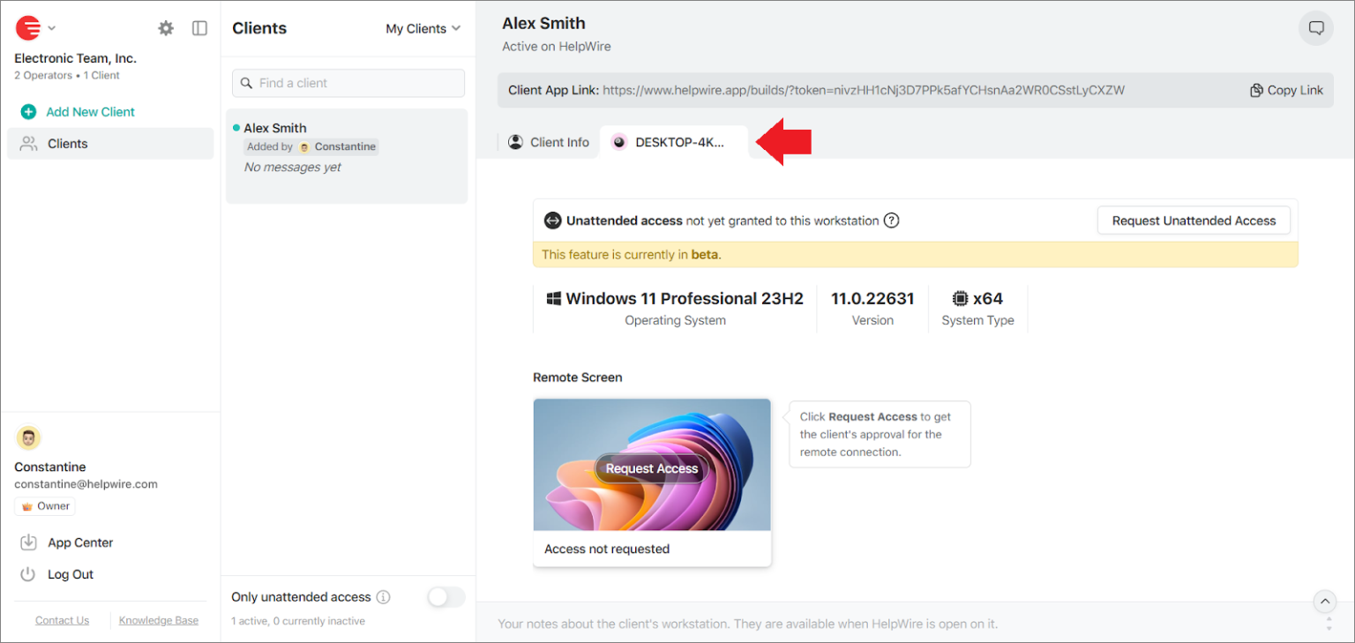The image size is (1355, 643).
Task: Switch to the Client Info tab
Action: click(549, 142)
